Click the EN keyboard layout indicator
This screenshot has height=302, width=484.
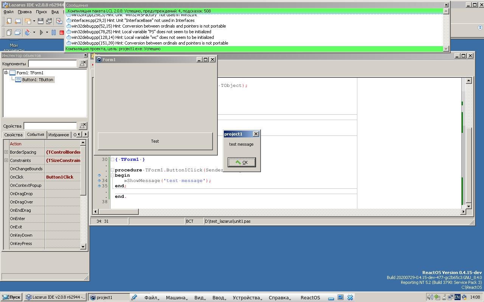pos(457,297)
